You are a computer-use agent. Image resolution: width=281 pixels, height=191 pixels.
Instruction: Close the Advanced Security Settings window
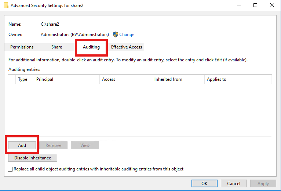[272, 5]
